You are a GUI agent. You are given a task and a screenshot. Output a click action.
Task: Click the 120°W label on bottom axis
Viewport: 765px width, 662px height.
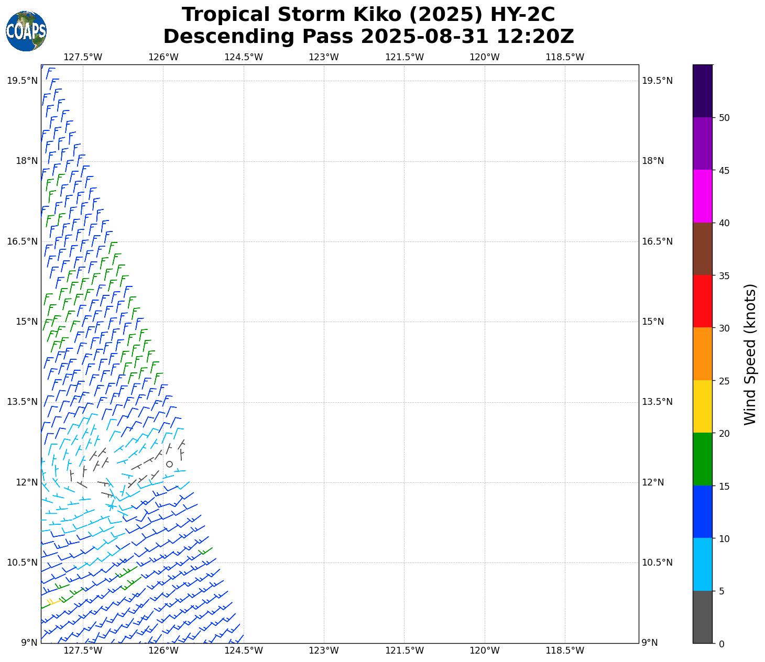pyautogui.click(x=484, y=650)
